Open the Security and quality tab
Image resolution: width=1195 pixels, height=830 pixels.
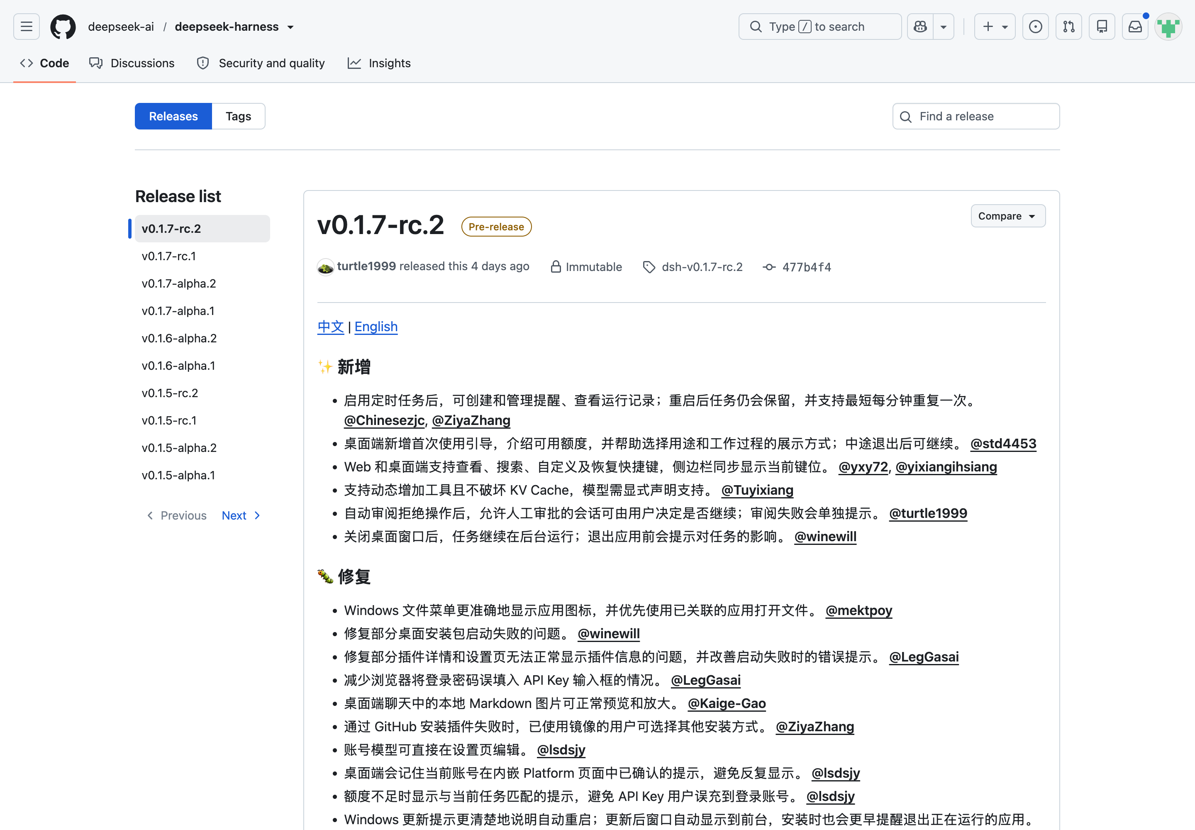[x=261, y=63]
